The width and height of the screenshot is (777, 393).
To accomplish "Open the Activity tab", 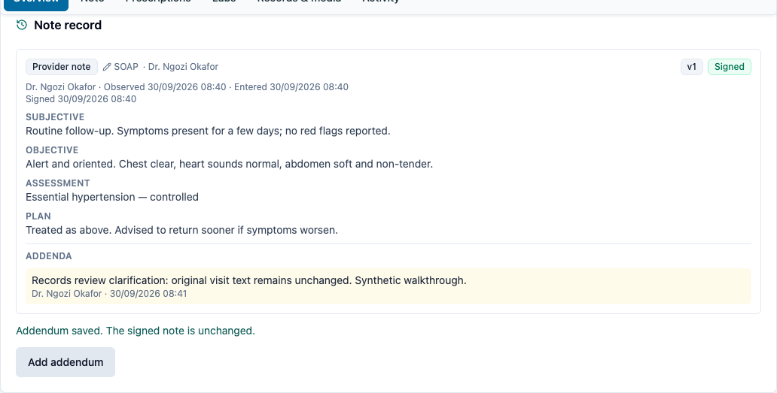I will tap(381, 2).
